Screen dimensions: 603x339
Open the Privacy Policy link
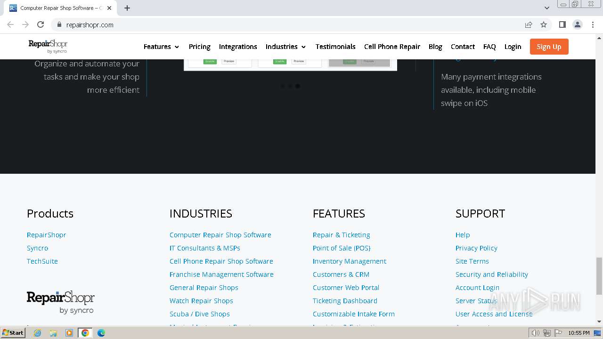[476, 248]
